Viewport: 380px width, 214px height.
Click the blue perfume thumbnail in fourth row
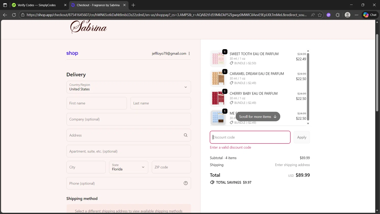pyautogui.click(x=218, y=118)
